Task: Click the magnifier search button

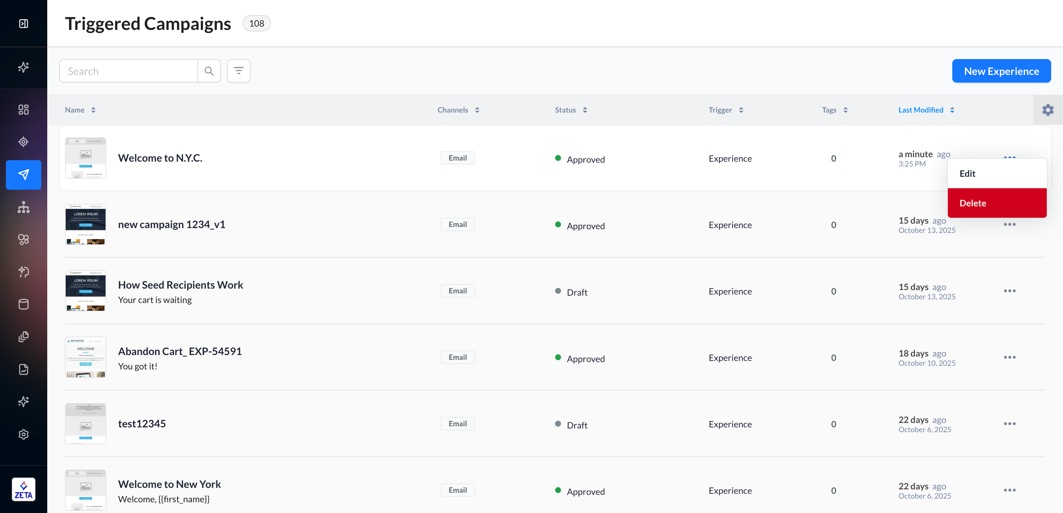Action: [x=209, y=71]
